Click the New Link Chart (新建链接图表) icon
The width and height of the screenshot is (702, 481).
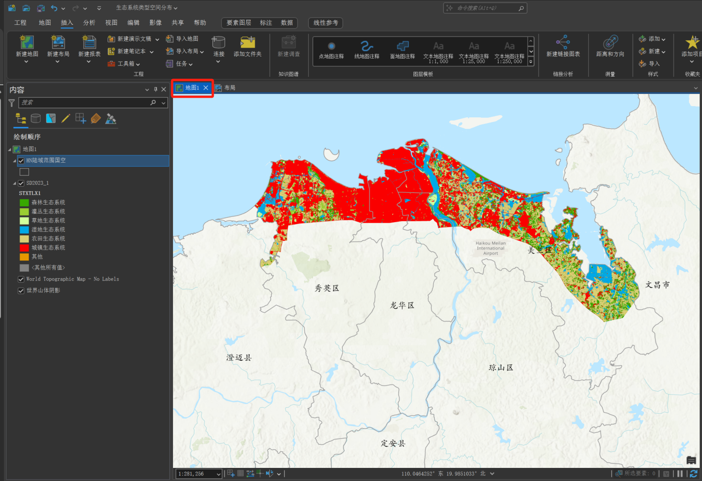coord(563,43)
